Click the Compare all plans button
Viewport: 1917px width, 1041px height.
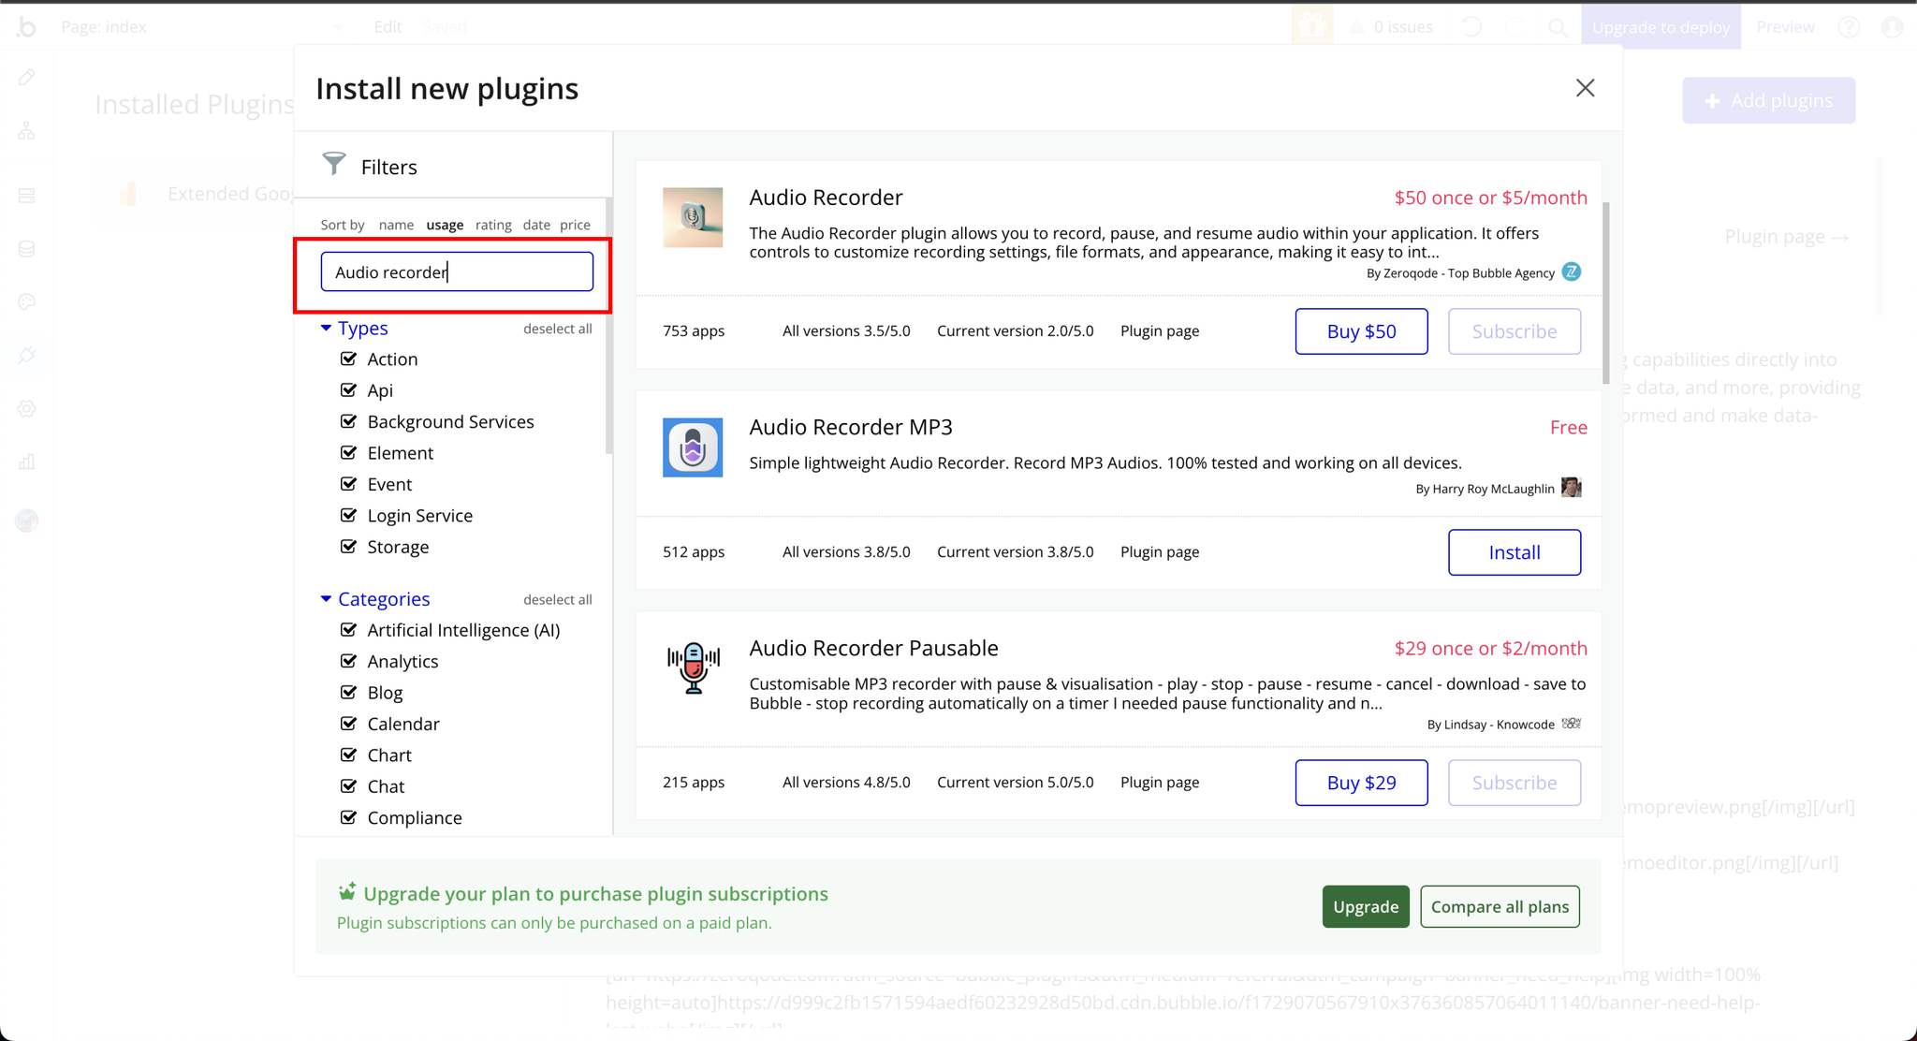tap(1500, 906)
